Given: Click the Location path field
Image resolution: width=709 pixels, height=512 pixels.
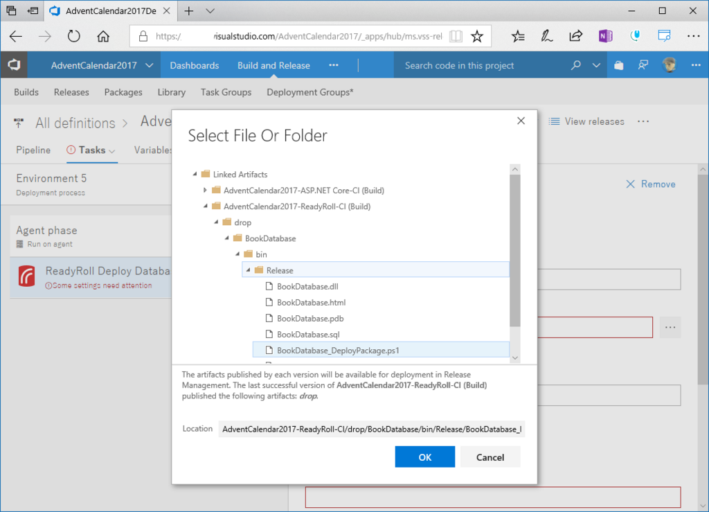Looking at the screenshot, I should click(x=372, y=429).
